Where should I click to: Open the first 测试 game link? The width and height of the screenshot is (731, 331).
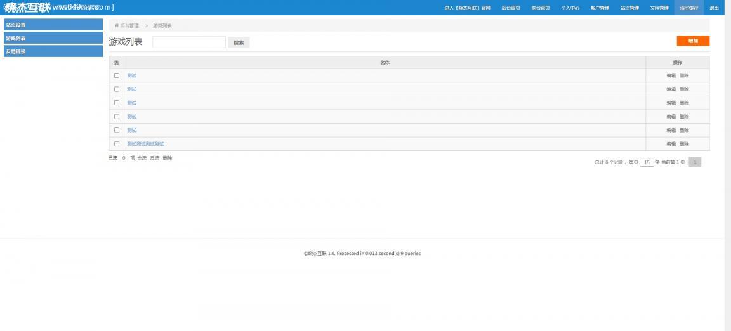click(x=132, y=75)
